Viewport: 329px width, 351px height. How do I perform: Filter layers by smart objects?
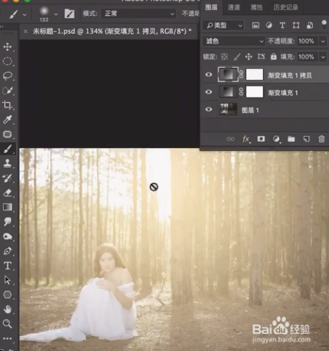click(310, 25)
